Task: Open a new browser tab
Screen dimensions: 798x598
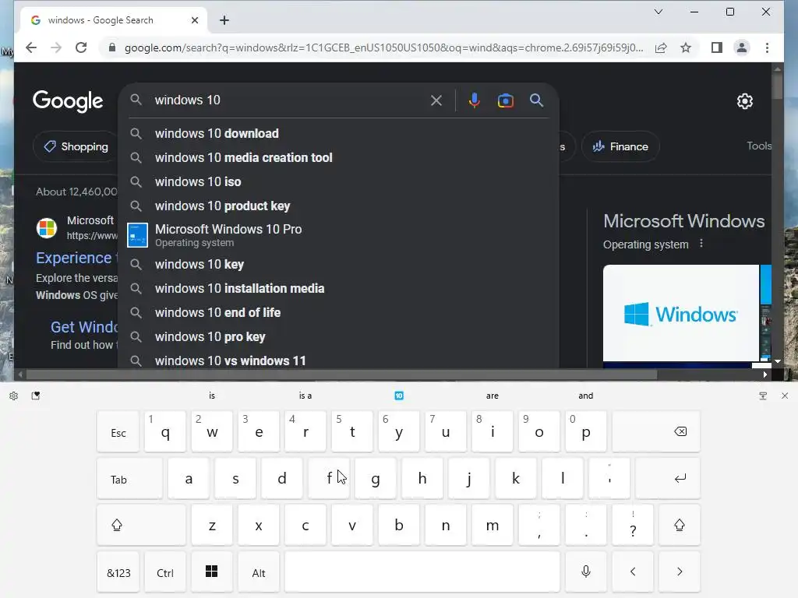Action: [224, 20]
